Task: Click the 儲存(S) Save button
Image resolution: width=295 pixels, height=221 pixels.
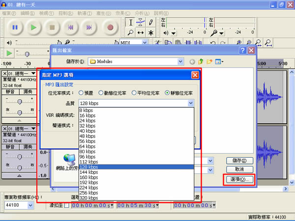Action: tap(239, 161)
